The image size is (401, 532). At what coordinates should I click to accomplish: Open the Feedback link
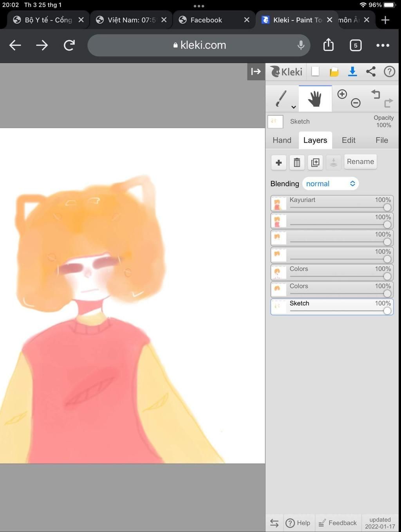(338, 523)
